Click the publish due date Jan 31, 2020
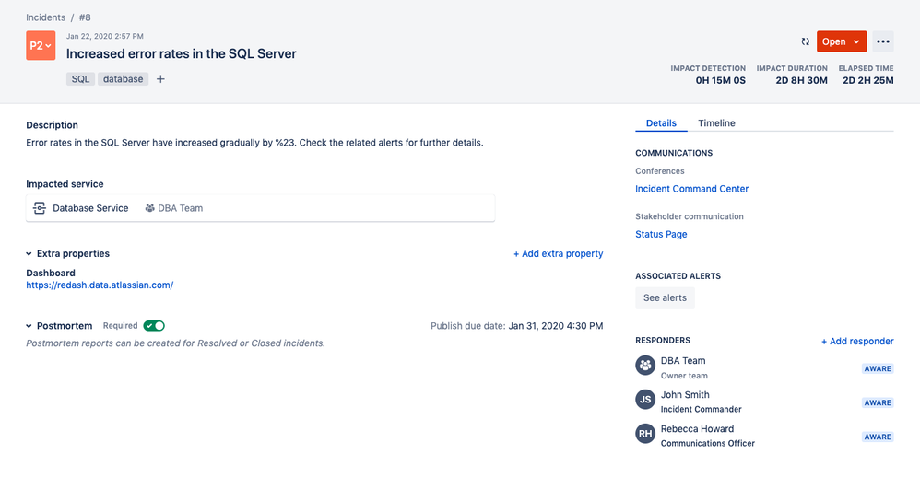This screenshot has height=489, width=920. coord(556,326)
